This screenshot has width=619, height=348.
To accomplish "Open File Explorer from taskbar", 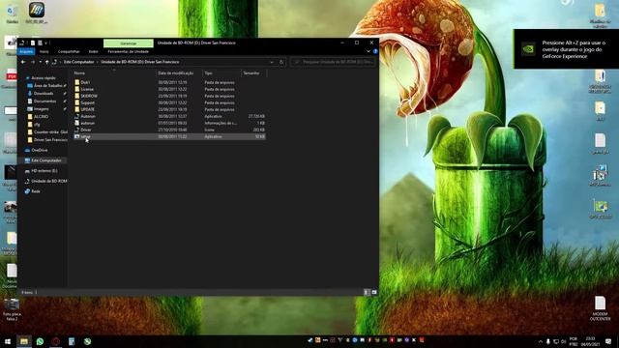I will [x=24, y=341].
